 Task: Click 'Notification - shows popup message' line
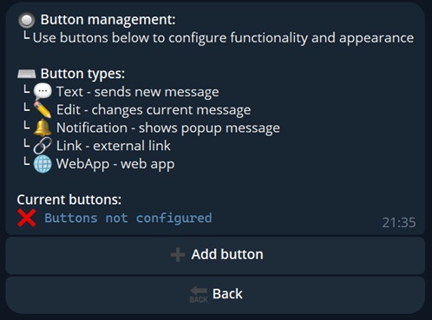coord(168,128)
